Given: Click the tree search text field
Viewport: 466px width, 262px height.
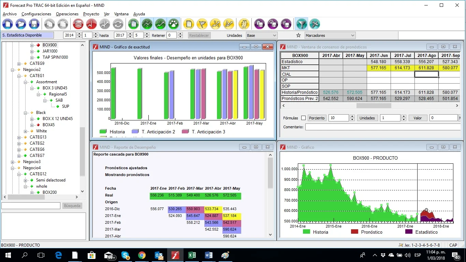Looking at the screenshot, I should pyautogui.click(x=31, y=206).
